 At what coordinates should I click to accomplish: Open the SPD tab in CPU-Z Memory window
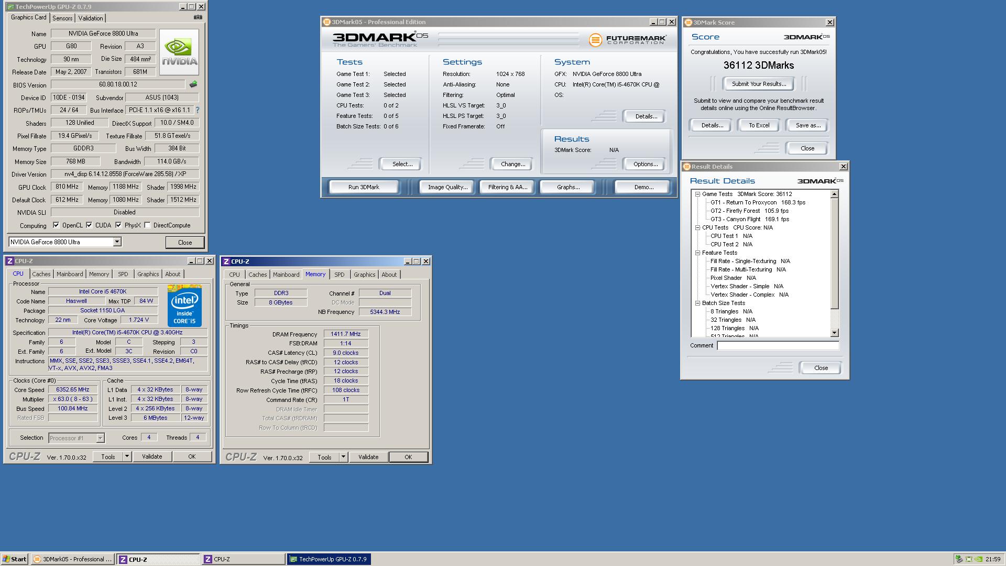[x=340, y=275]
